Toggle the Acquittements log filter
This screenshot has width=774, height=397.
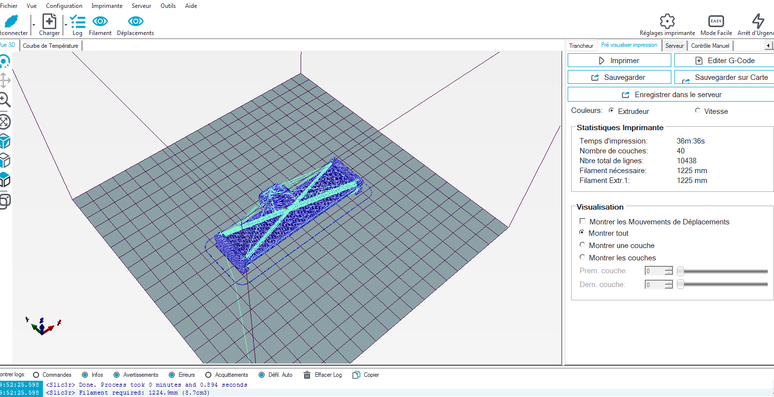(x=208, y=375)
